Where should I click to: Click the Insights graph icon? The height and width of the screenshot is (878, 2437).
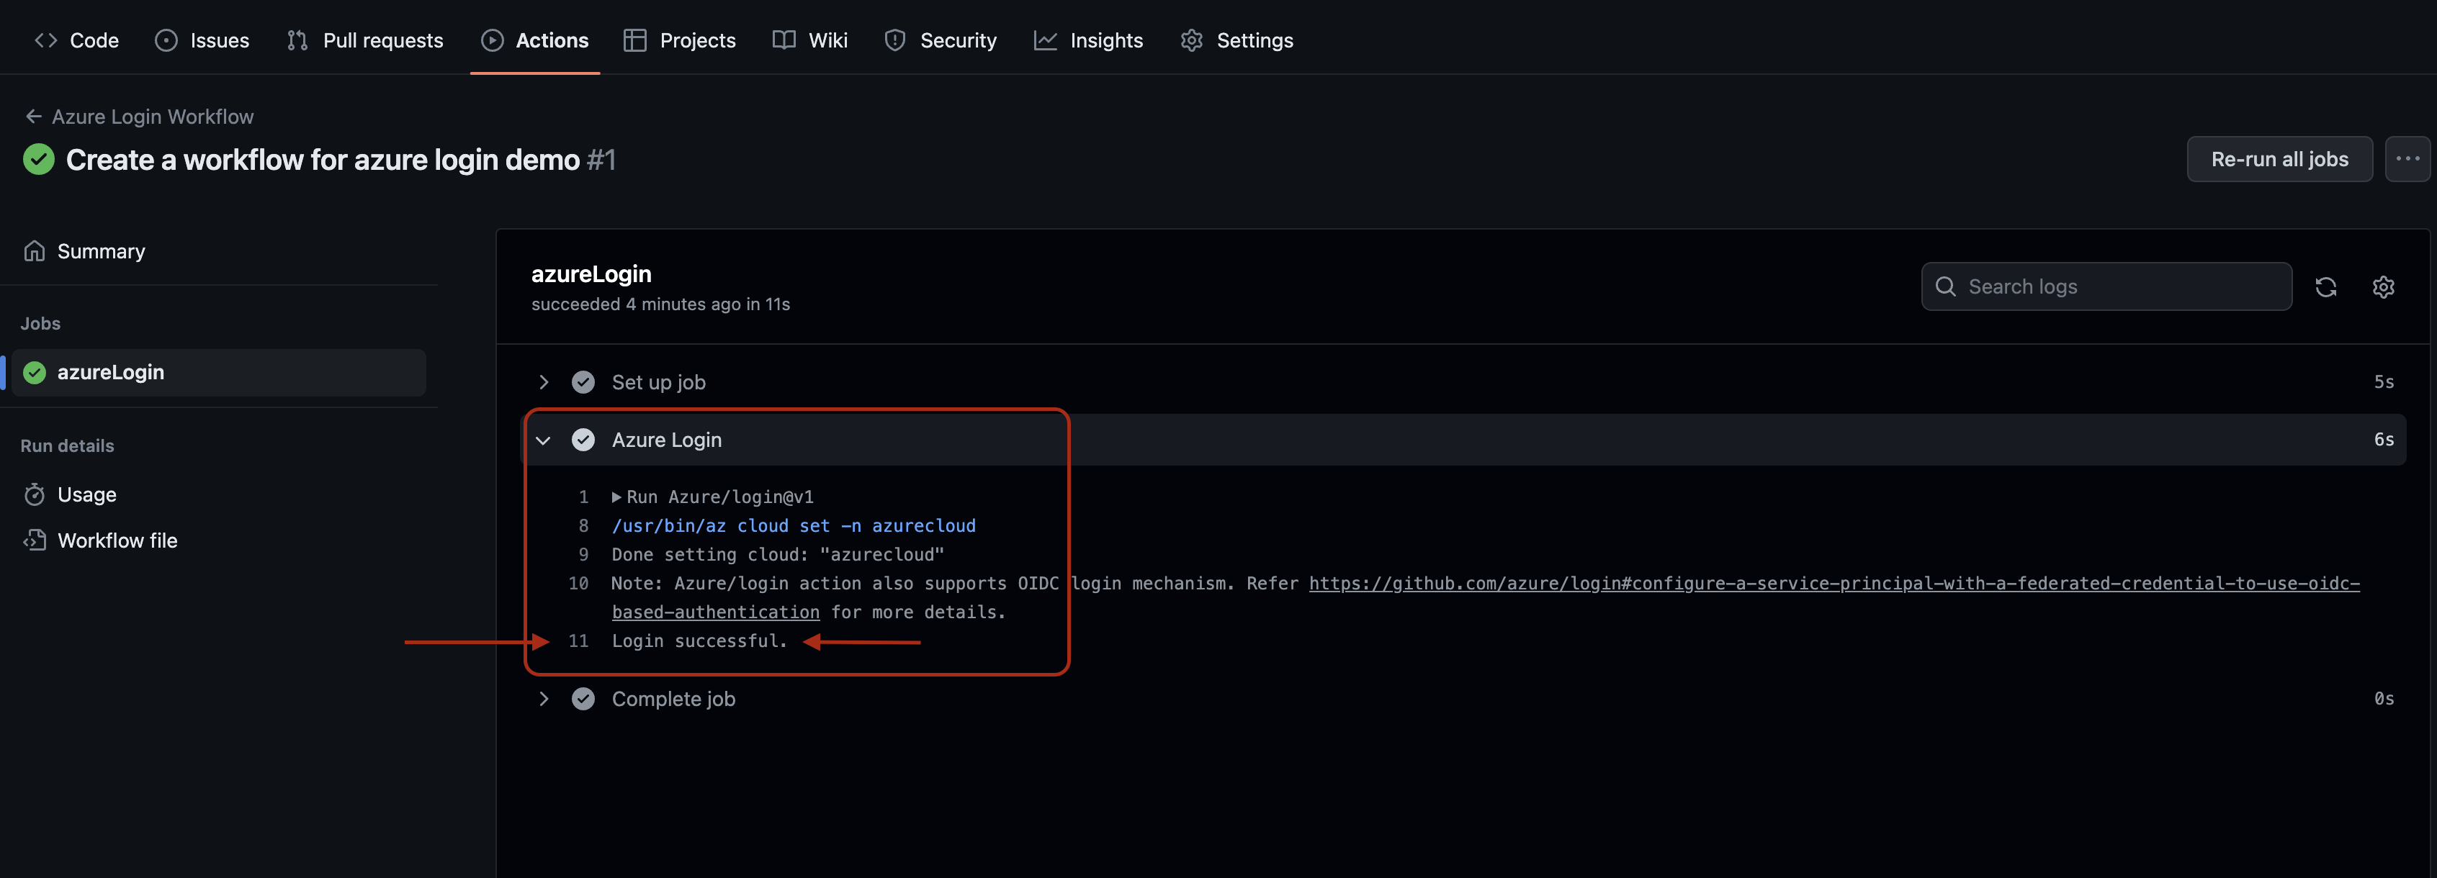point(1044,40)
